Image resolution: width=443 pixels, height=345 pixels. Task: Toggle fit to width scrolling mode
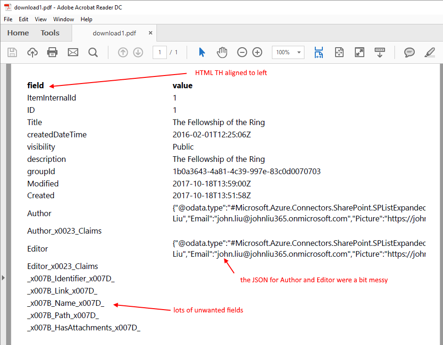[x=319, y=52]
